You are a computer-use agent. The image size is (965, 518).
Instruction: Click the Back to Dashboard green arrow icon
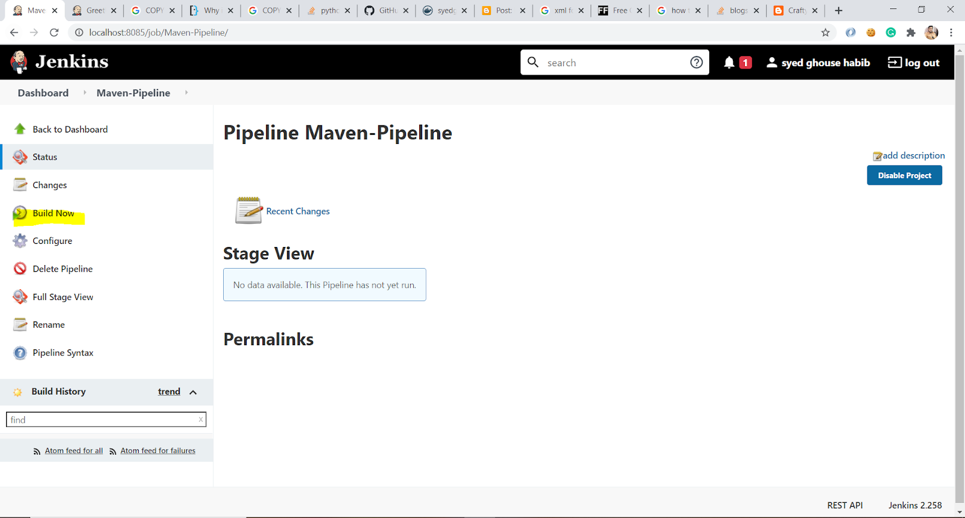pos(20,129)
